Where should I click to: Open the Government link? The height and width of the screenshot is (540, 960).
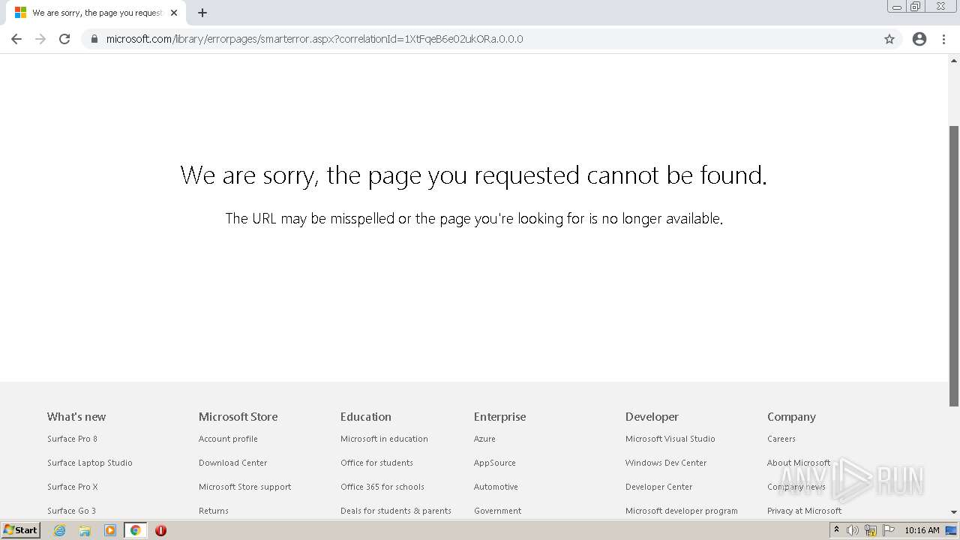[497, 511]
